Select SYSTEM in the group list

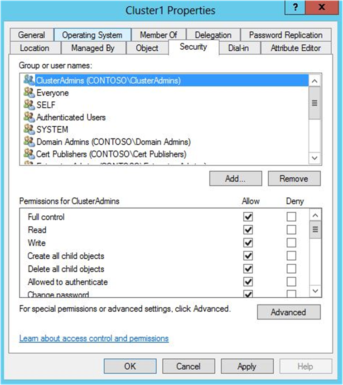(x=164, y=129)
